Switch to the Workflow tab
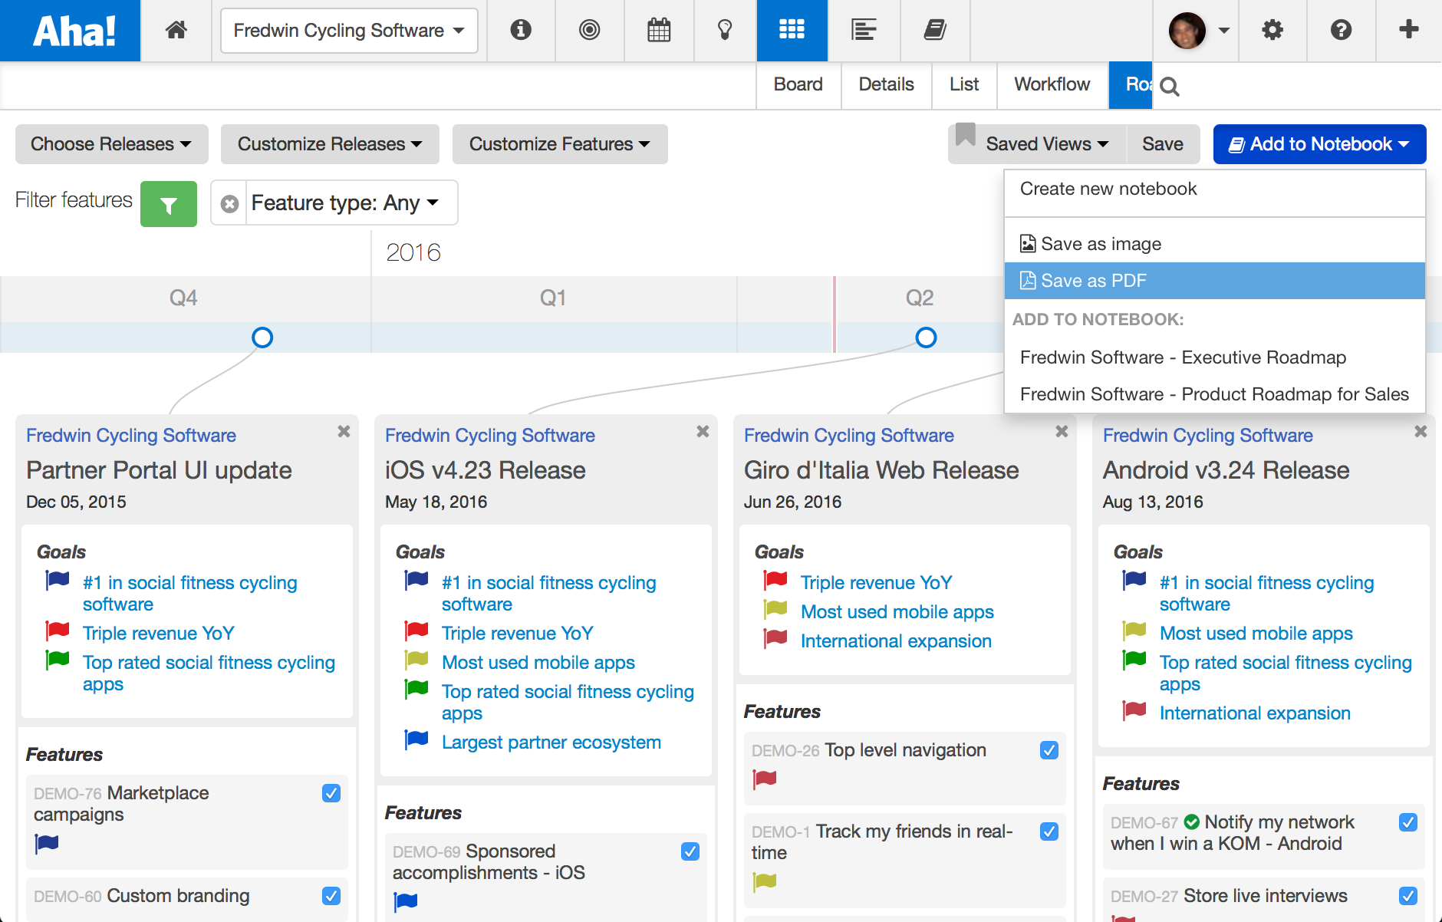 pos(1052,84)
